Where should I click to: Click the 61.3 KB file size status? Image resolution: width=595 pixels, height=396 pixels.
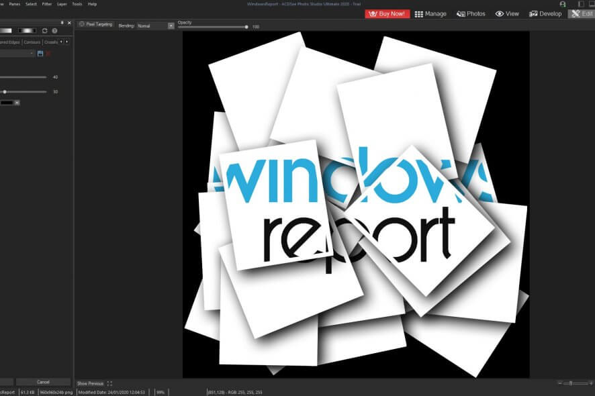(28, 392)
